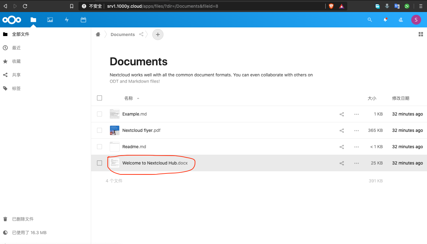Click Documents breadcrumb link
427x244 pixels.
(123, 35)
